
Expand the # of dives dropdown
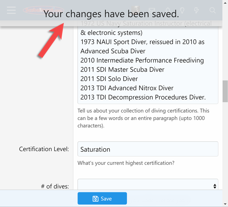(x=148, y=184)
